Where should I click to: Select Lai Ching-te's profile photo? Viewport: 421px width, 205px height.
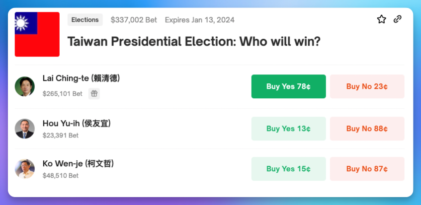click(25, 86)
